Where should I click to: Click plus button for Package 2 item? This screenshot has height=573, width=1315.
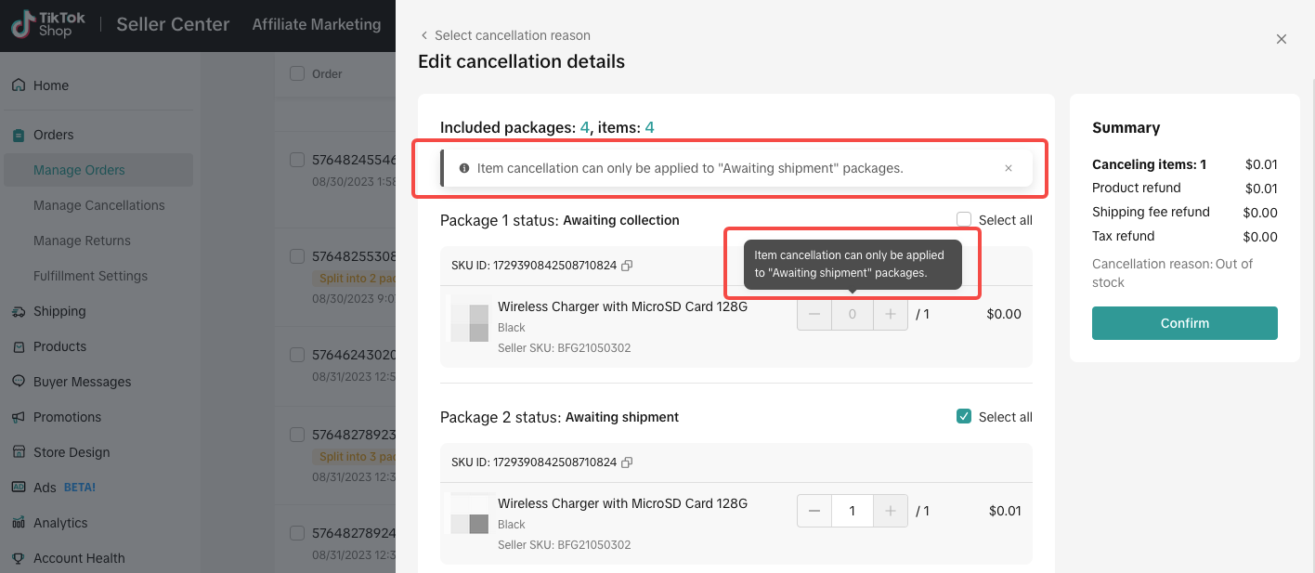pos(891,511)
